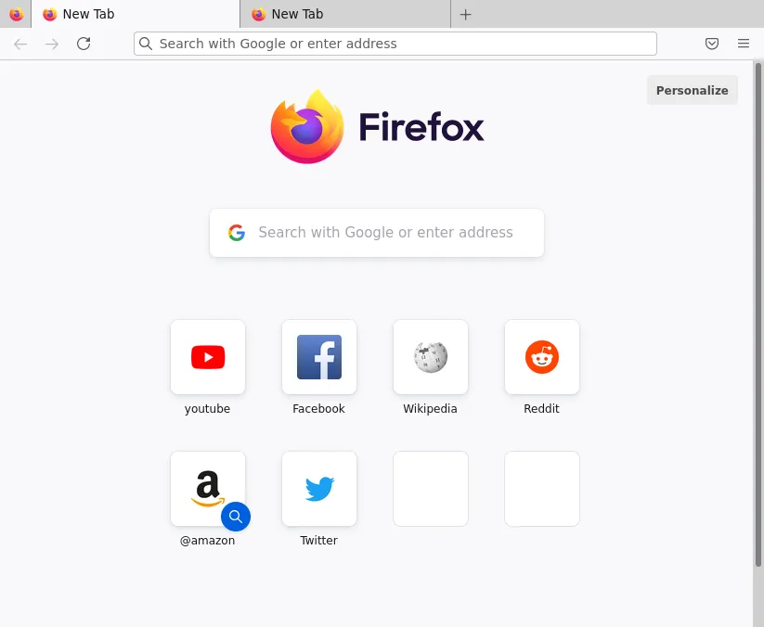This screenshot has height=627, width=764.
Task: Click the back navigation arrow
Action: coord(20,43)
